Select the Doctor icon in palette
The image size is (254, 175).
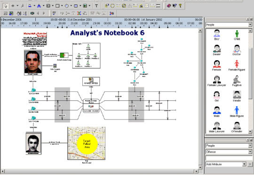pos(237,50)
